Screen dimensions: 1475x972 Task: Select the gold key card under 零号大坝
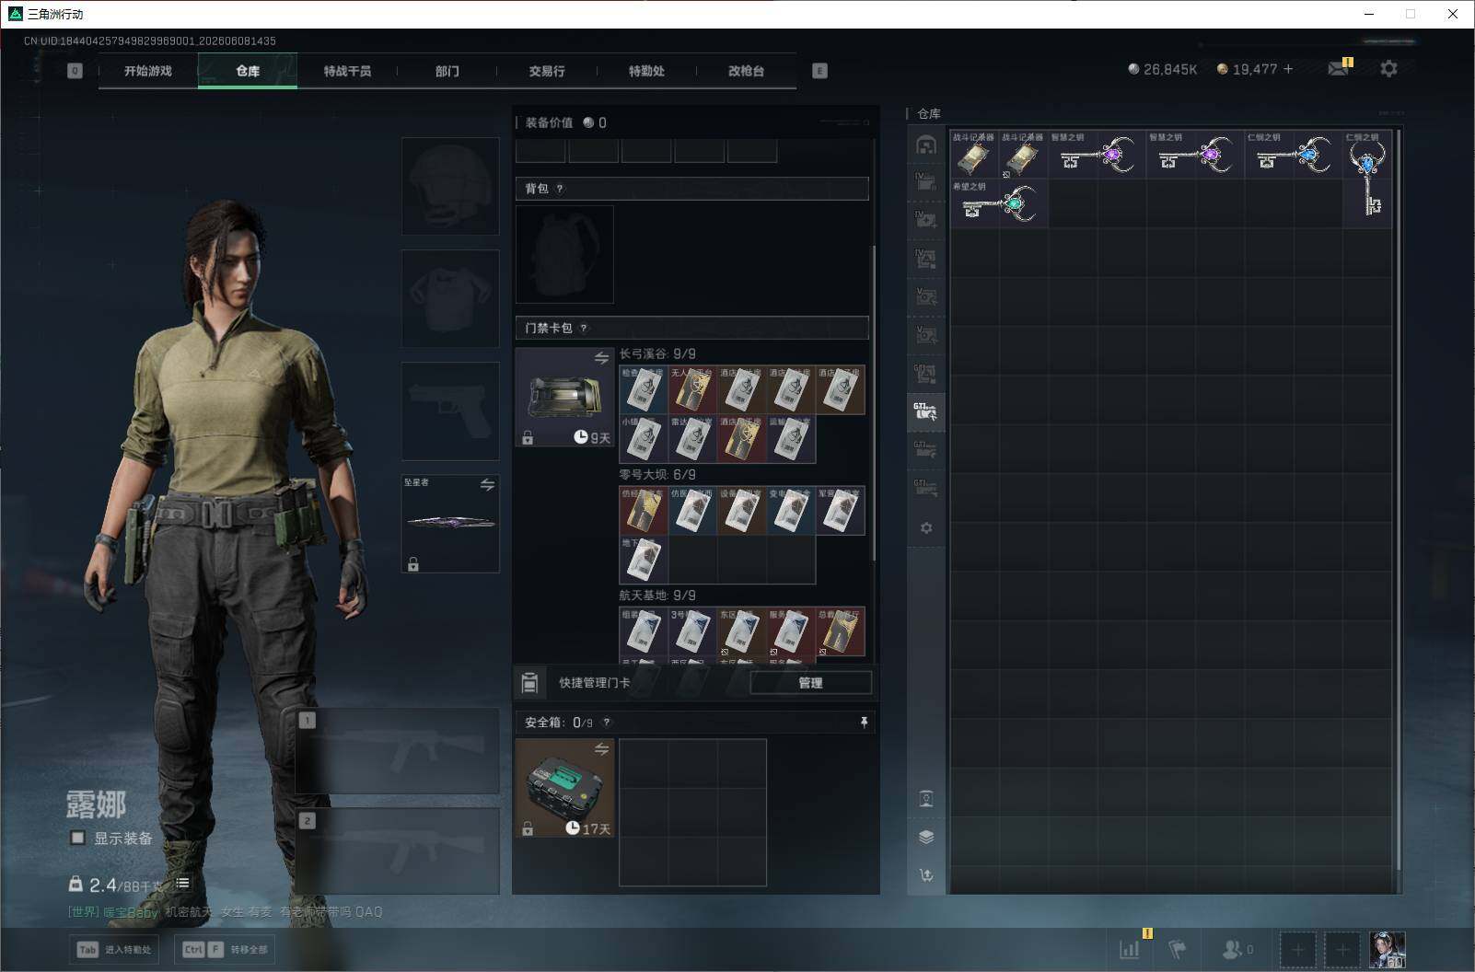coord(644,511)
